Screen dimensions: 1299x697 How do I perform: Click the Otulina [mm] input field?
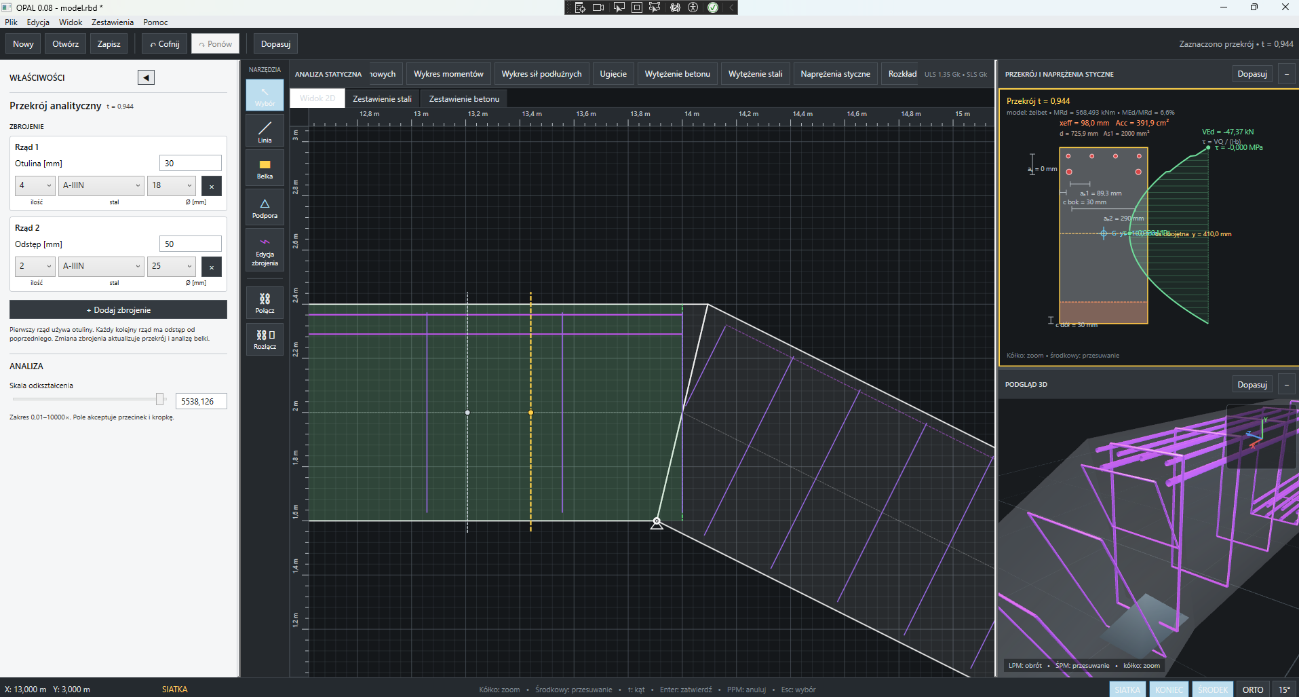[x=191, y=163]
